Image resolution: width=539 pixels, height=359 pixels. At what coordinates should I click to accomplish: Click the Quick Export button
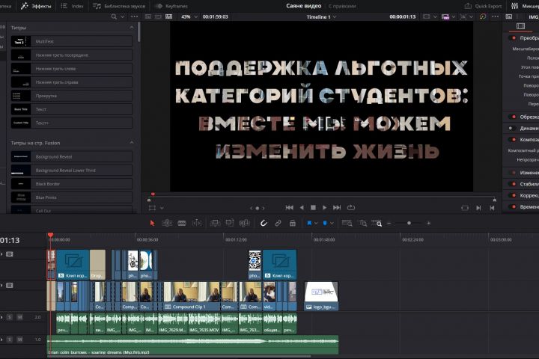point(483,6)
